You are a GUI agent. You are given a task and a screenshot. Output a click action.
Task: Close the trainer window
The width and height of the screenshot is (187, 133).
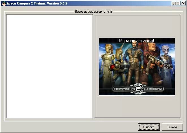click(x=183, y=3)
